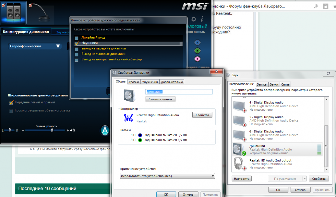
Task: Click the Настроить button
Action: 242,179
